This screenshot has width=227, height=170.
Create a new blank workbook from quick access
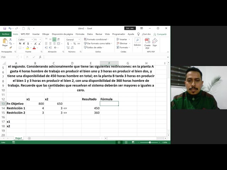(x=23, y=28)
